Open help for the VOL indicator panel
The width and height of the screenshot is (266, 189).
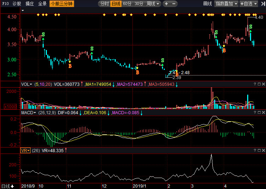255,84
